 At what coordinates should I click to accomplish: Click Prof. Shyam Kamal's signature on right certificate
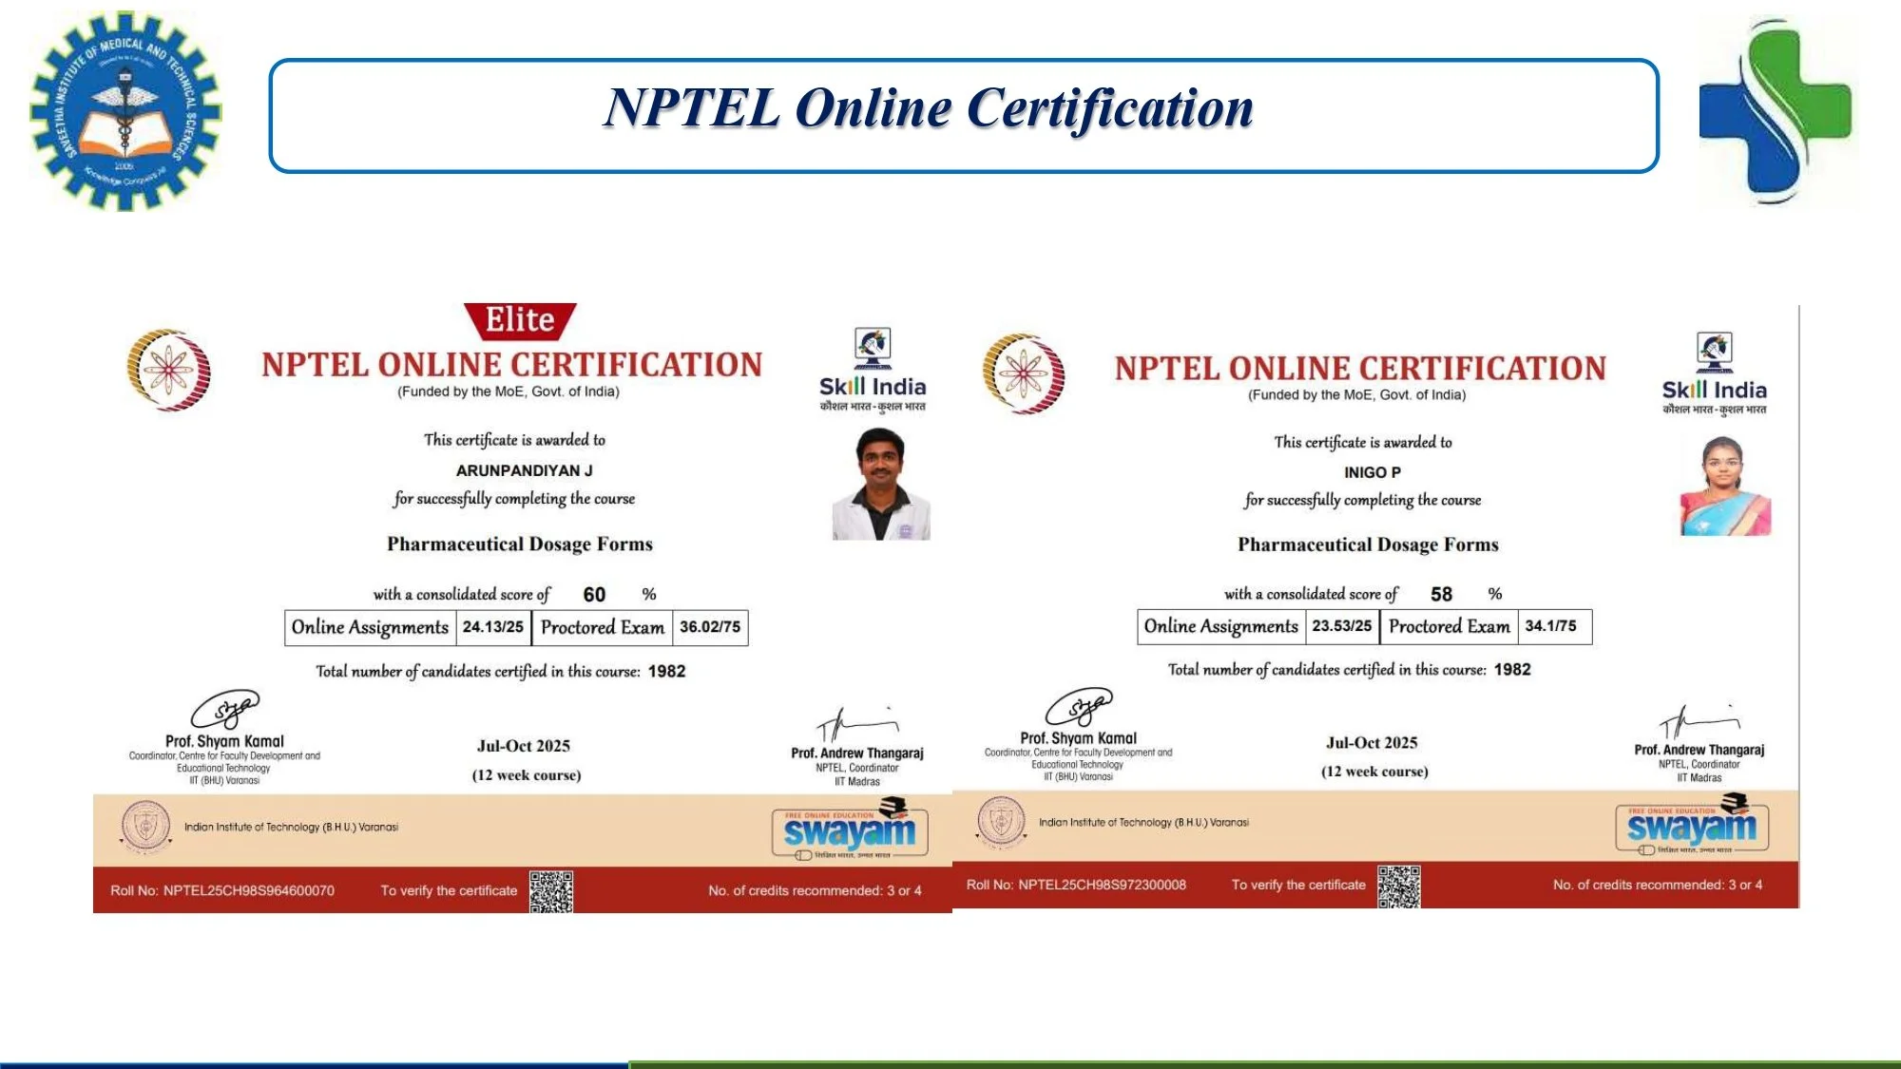click(x=1079, y=707)
